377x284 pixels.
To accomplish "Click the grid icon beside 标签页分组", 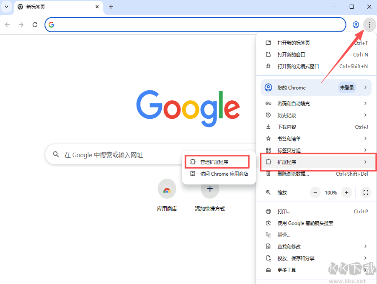I will (269, 150).
